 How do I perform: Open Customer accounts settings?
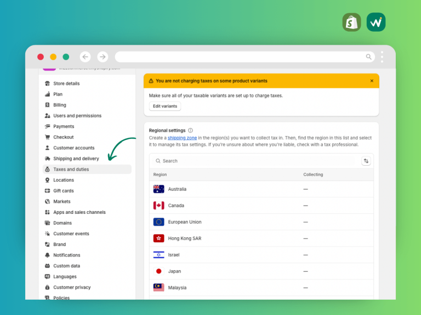(x=87, y=148)
